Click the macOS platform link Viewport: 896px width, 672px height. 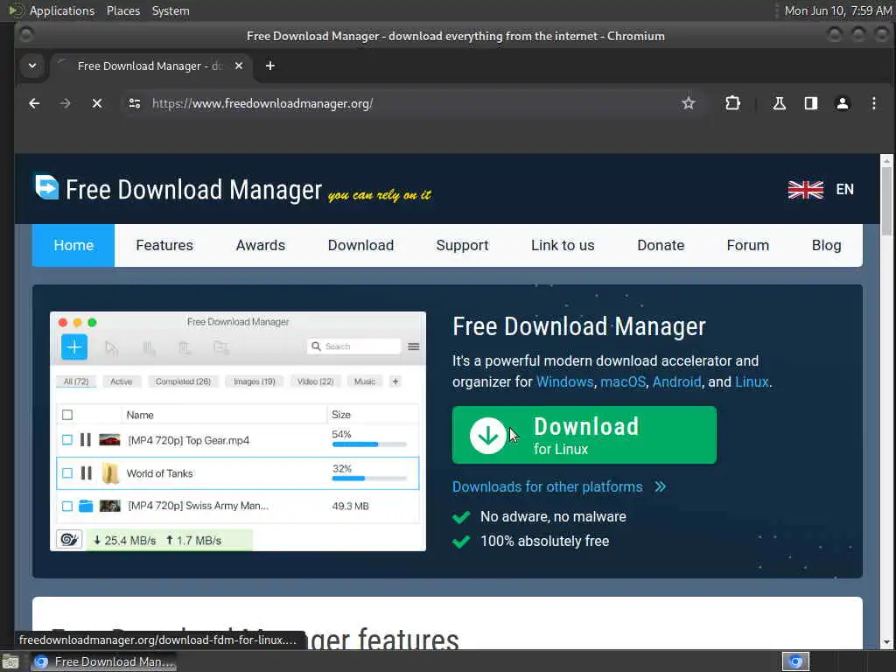click(x=623, y=381)
